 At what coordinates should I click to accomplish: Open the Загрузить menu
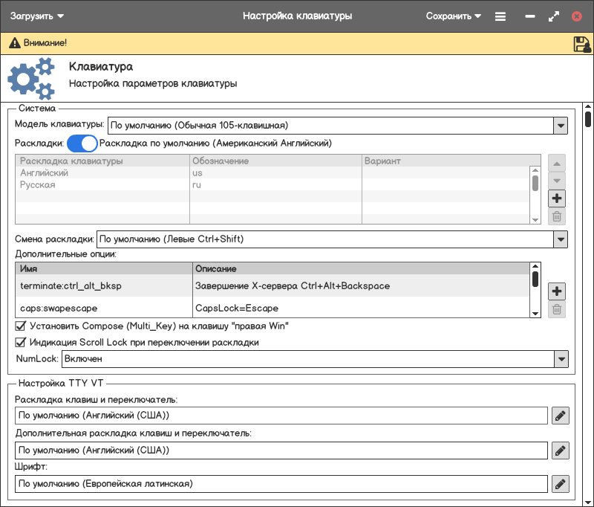37,16
